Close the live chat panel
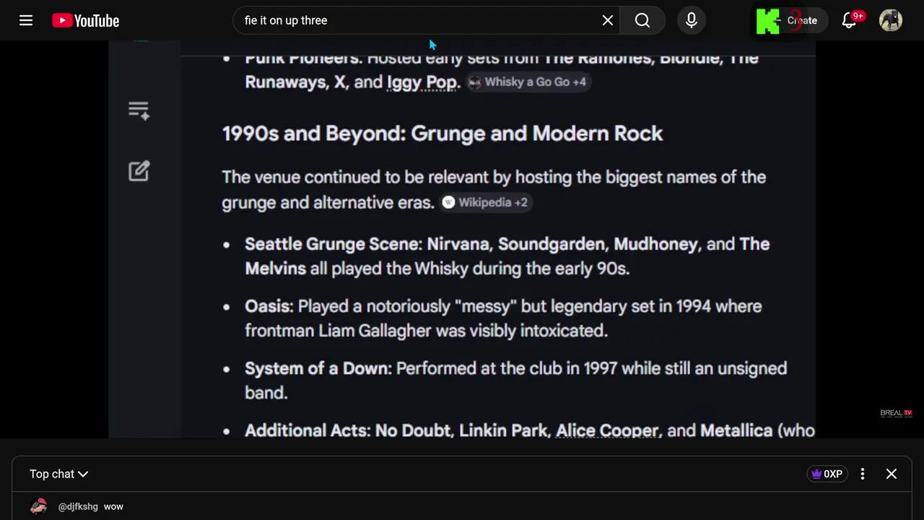 point(892,474)
